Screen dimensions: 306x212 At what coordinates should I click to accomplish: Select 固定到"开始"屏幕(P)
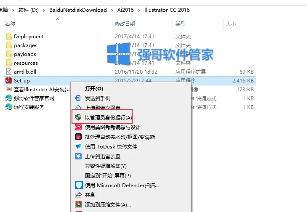pos(108,176)
